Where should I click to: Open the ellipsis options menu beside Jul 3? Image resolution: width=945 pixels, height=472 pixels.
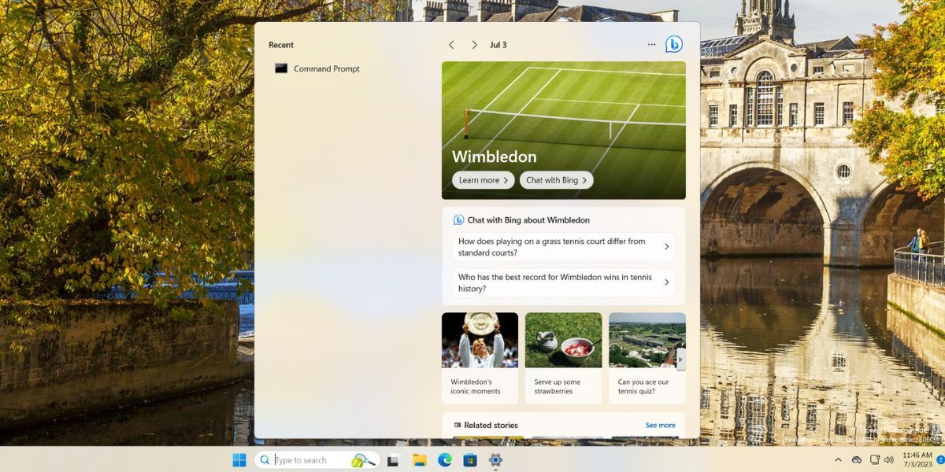click(x=652, y=45)
